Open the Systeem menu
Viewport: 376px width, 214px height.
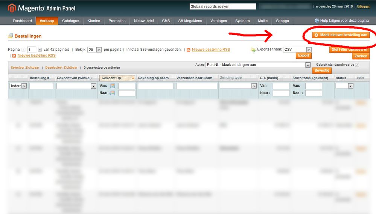tap(242, 21)
